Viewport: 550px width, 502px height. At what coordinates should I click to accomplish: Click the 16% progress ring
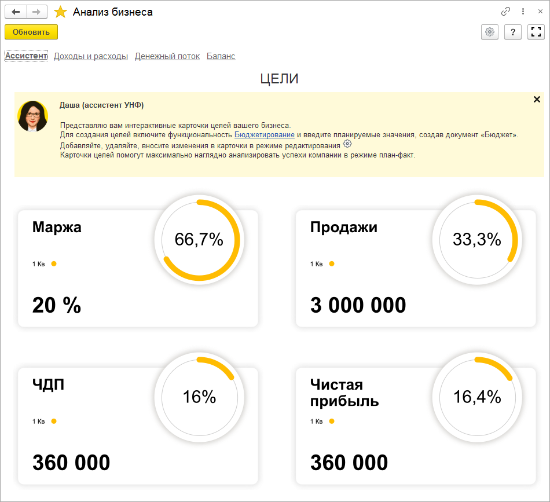[199, 397]
